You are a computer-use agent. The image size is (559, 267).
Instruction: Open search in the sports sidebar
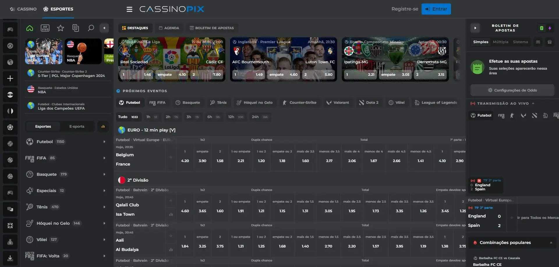click(91, 28)
